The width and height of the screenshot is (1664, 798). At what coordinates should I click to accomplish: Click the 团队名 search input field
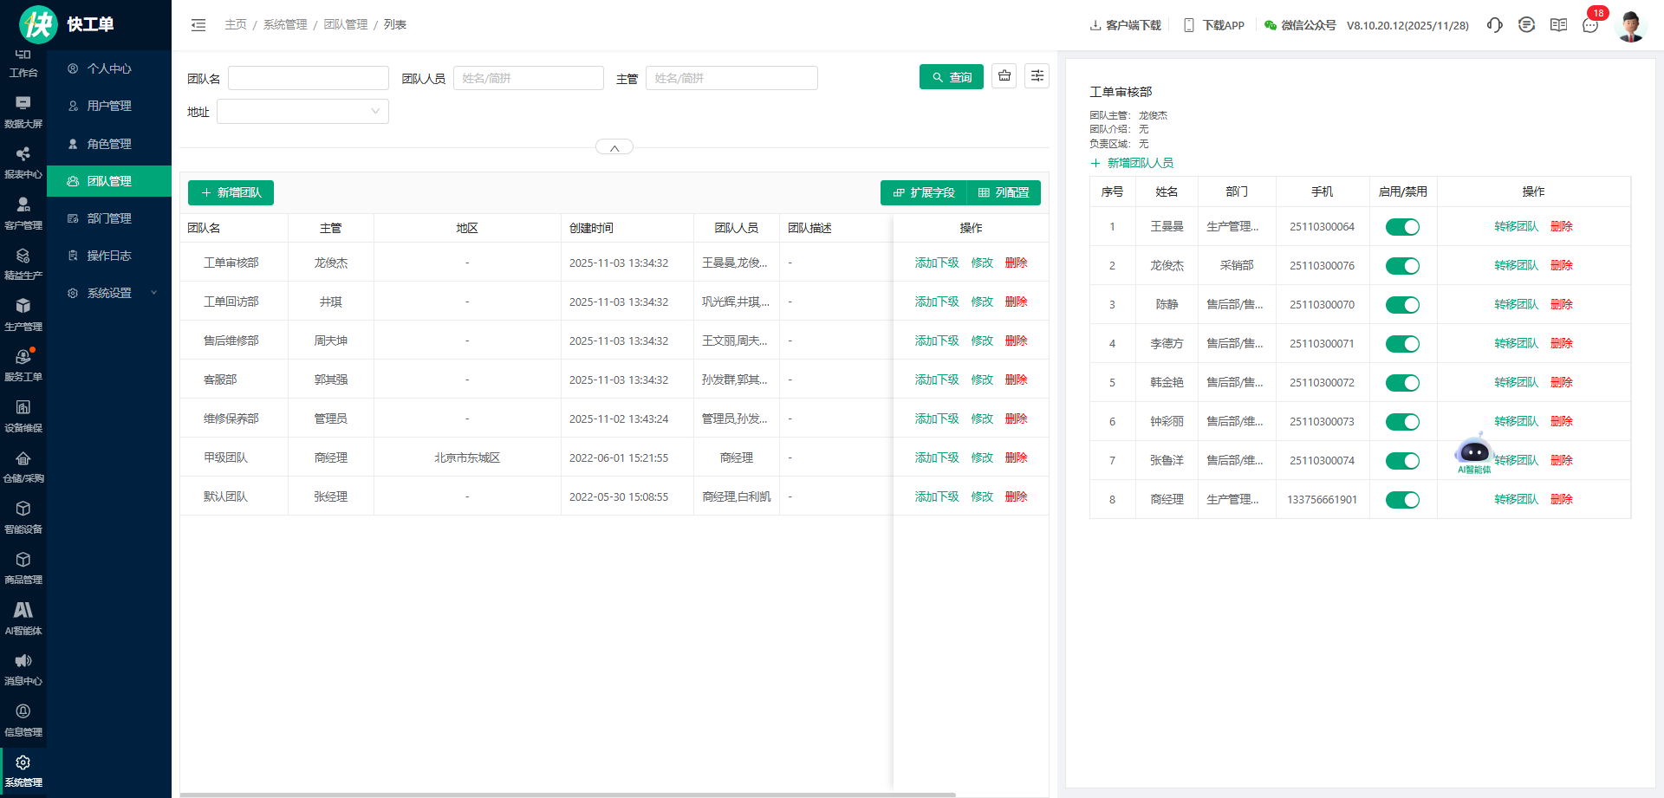308,78
